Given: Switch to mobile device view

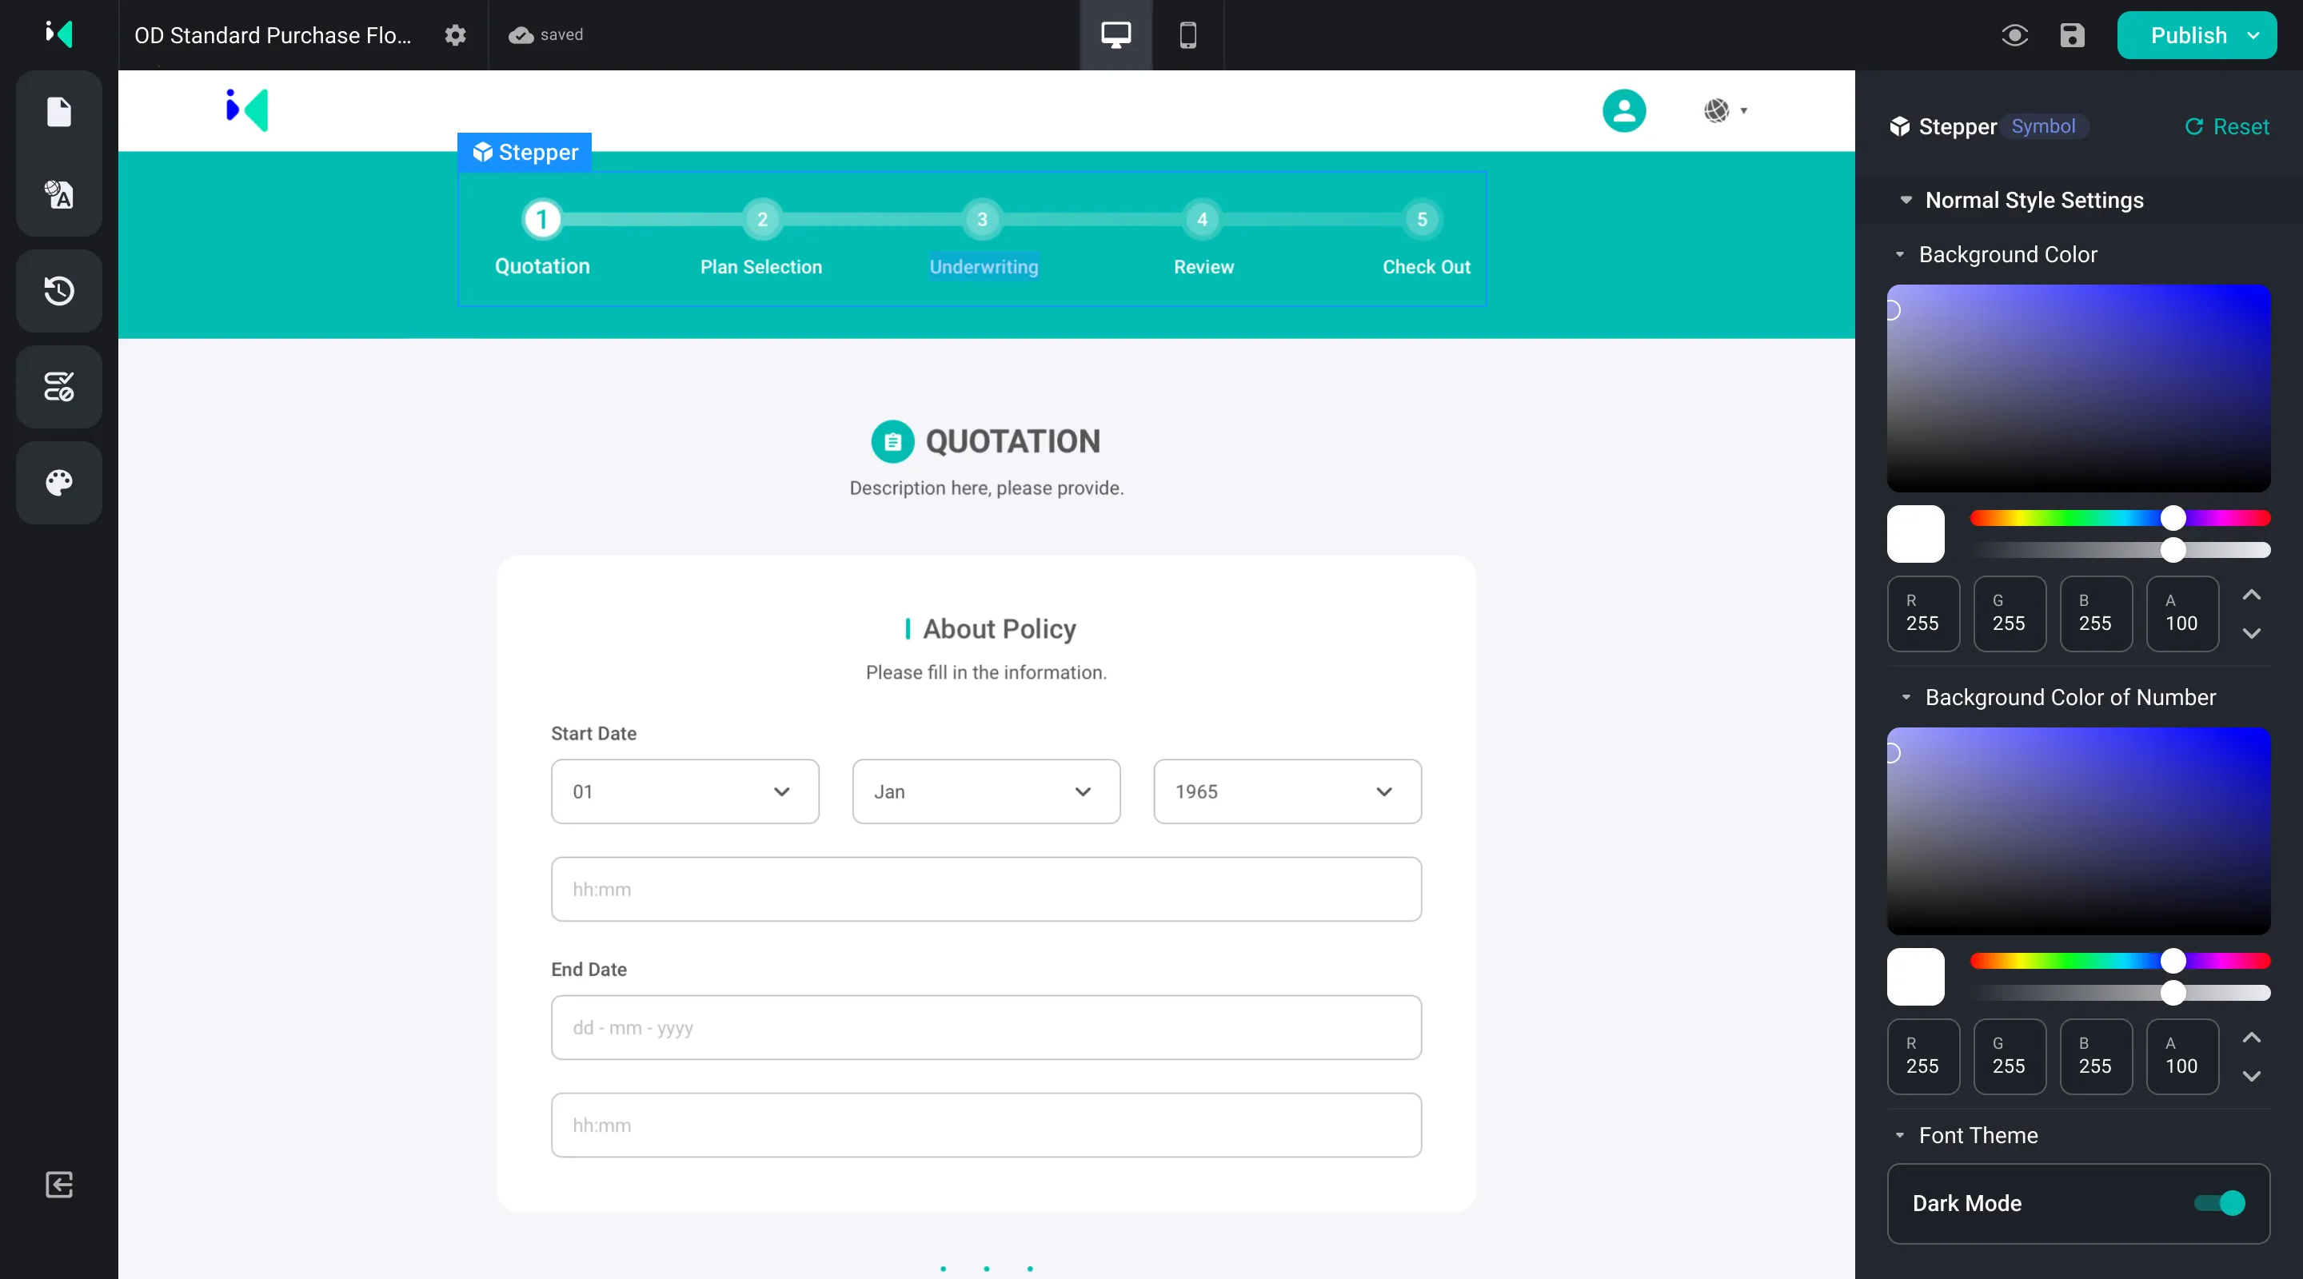Looking at the screenshot, I should point(1187,35).
